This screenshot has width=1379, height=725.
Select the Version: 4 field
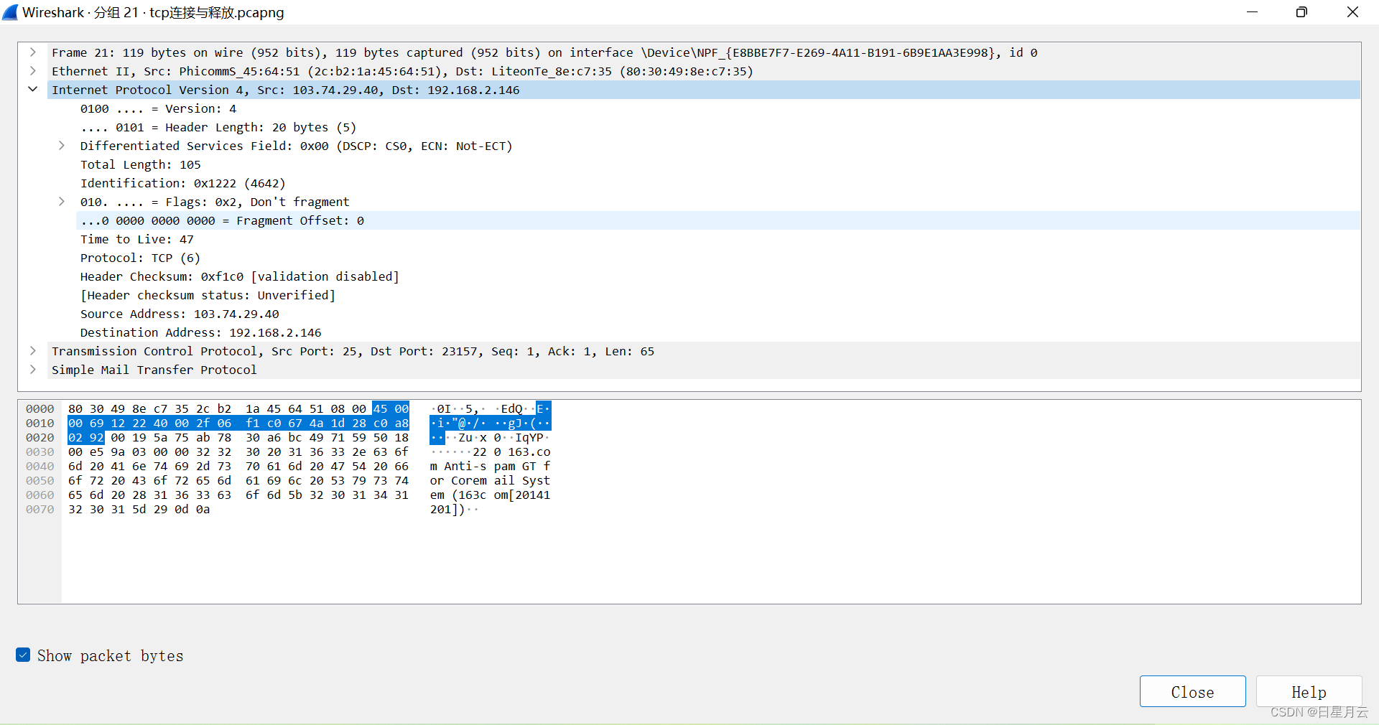[x=158, y=108]
